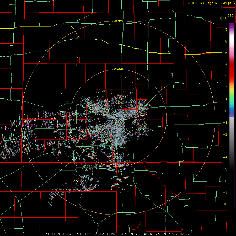Click the -2 value on the color scale
The image size is (236, 236).
pos(225,135)
